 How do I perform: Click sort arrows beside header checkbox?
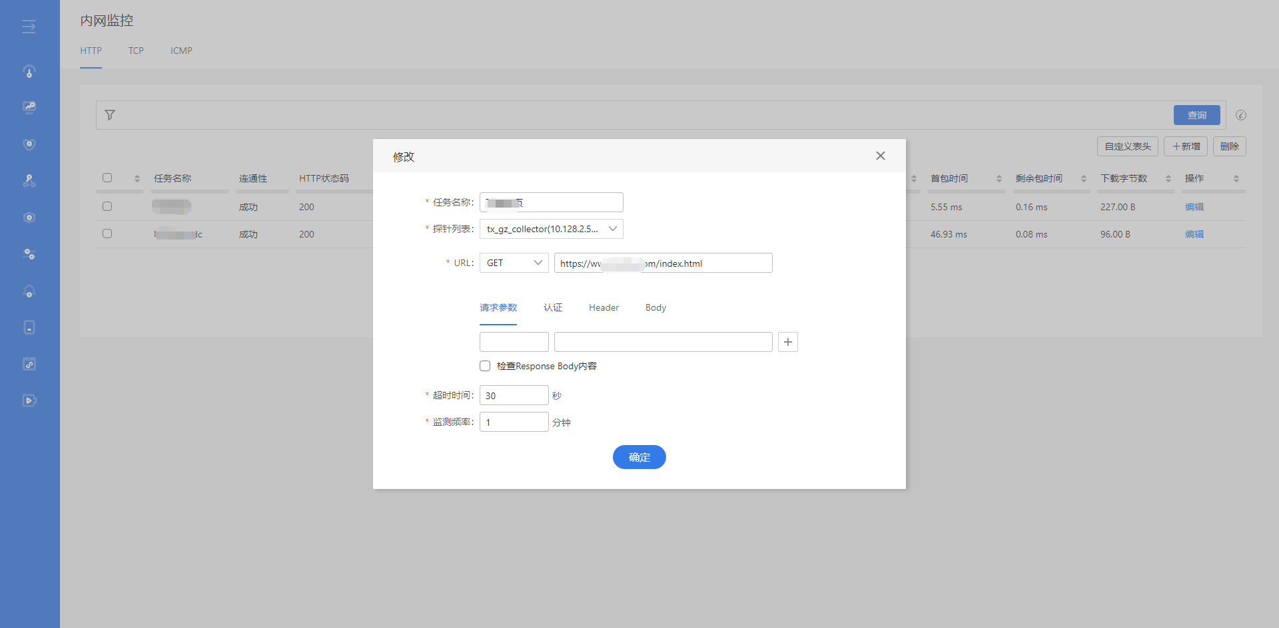click(137, 179)
